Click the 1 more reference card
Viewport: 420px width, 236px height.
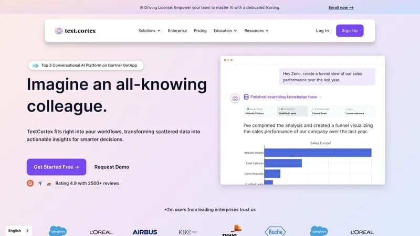(360, 111)
